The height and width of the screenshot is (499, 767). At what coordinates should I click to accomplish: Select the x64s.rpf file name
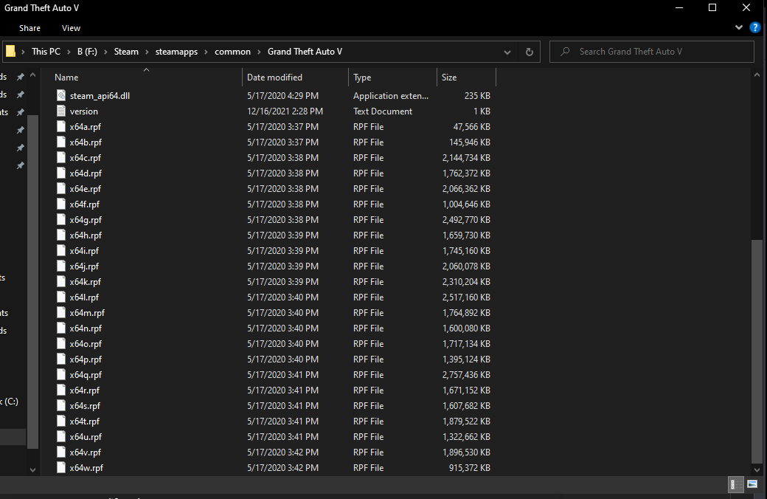85,406
